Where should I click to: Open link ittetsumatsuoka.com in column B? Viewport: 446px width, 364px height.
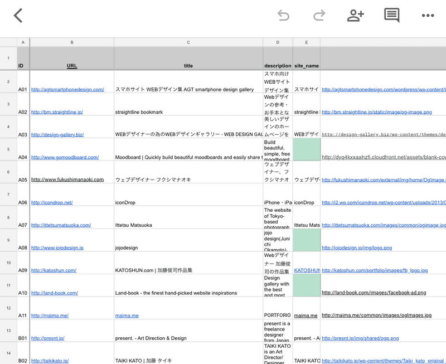(x=61, y=225)
